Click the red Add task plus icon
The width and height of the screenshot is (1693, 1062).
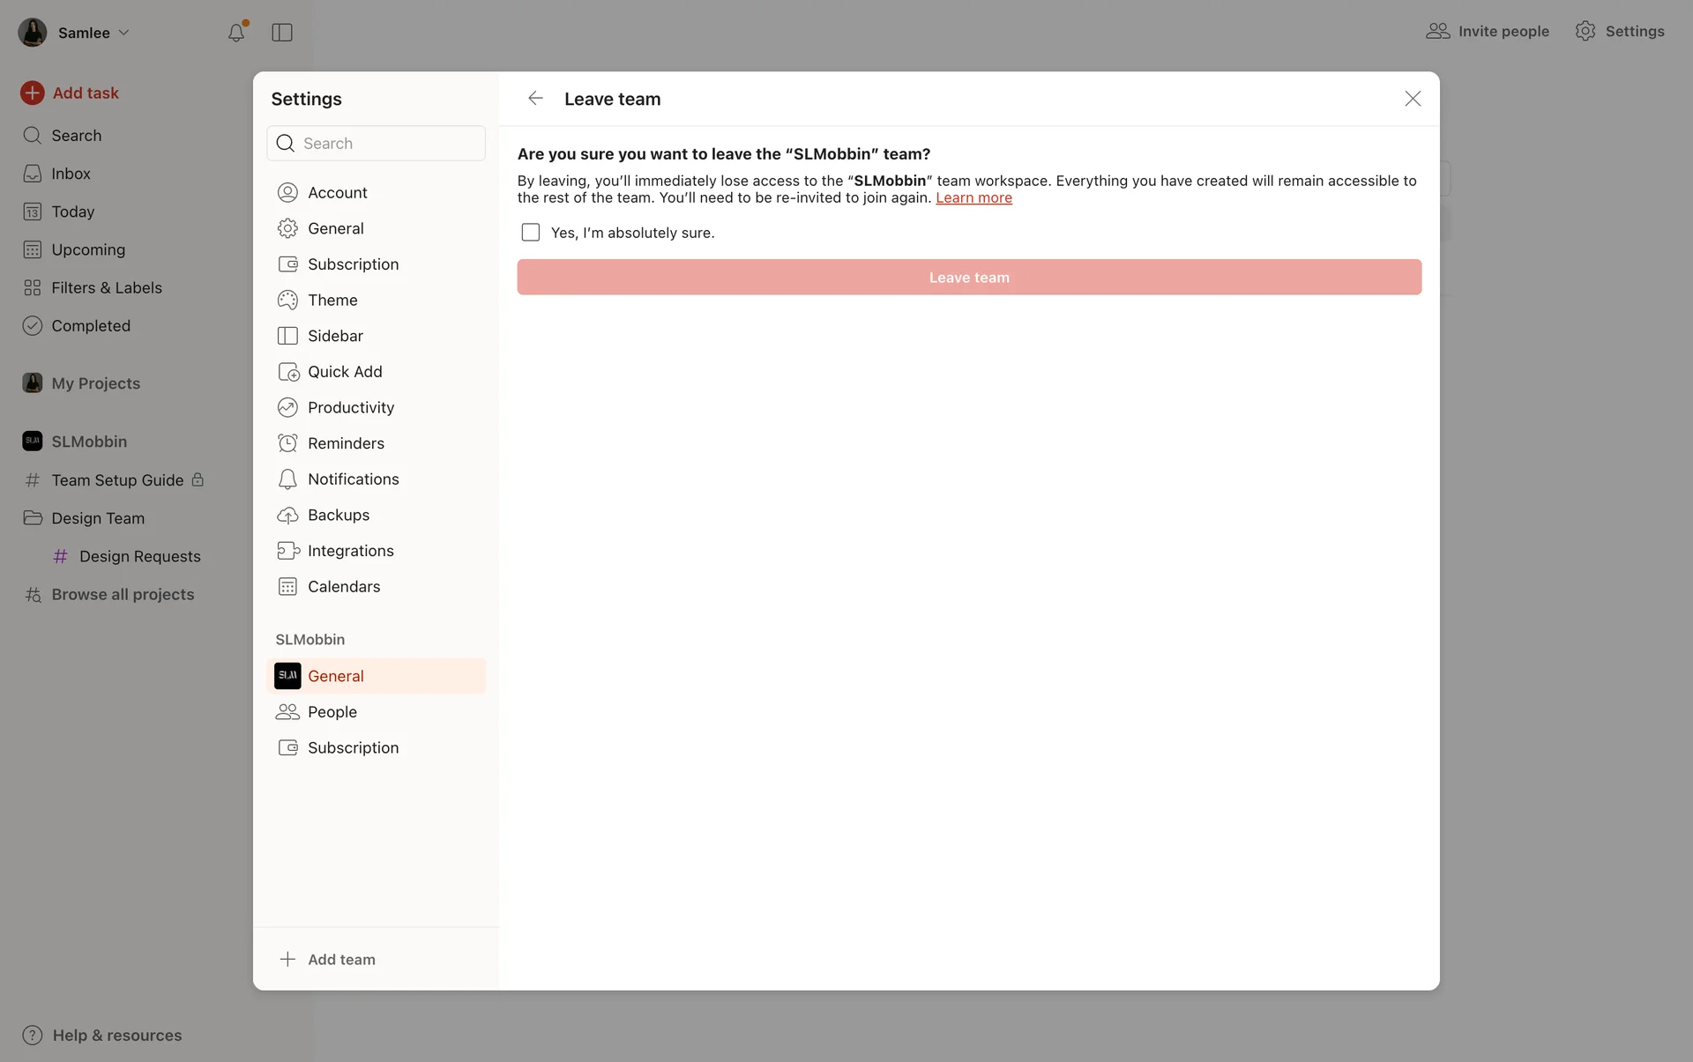(33, 93)
